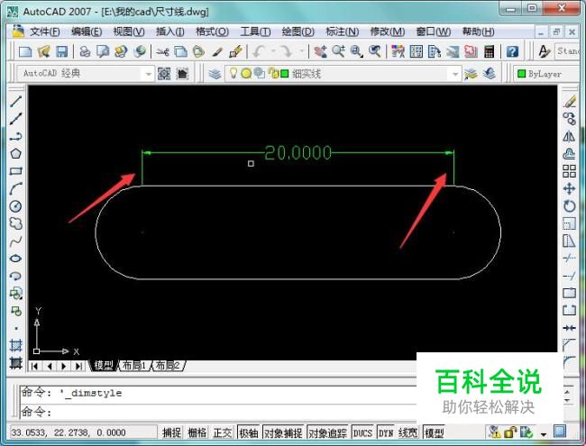Click the Plot print icon
586x446 pixels.
(86, 51)
